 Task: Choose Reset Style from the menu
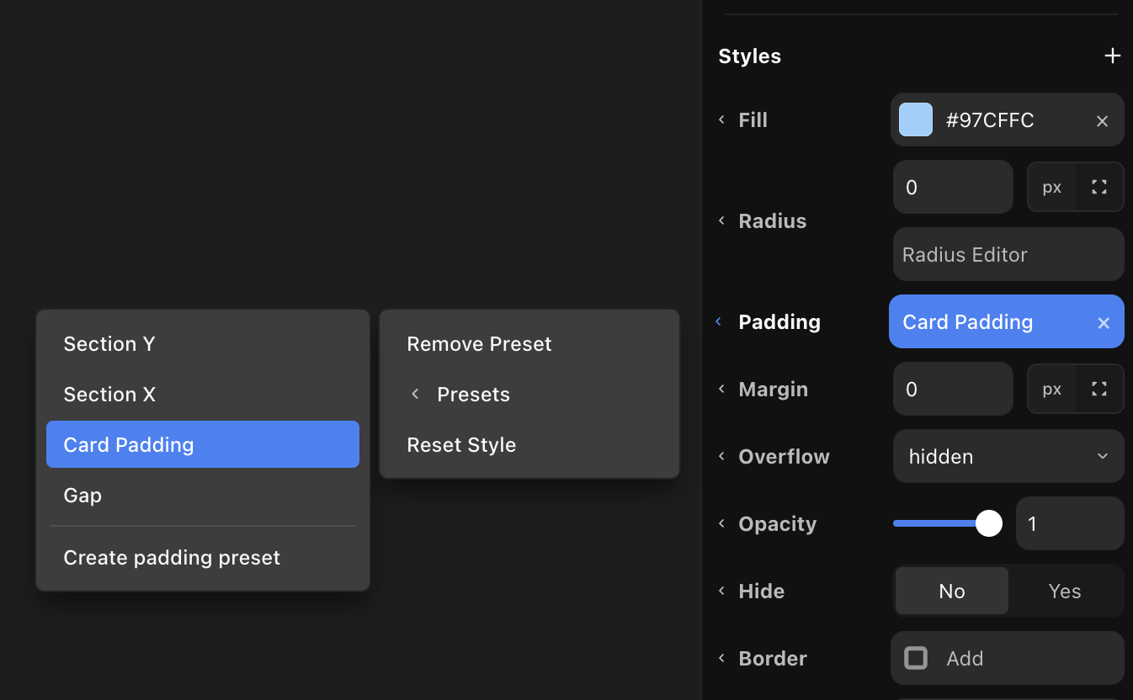(529, 444)
